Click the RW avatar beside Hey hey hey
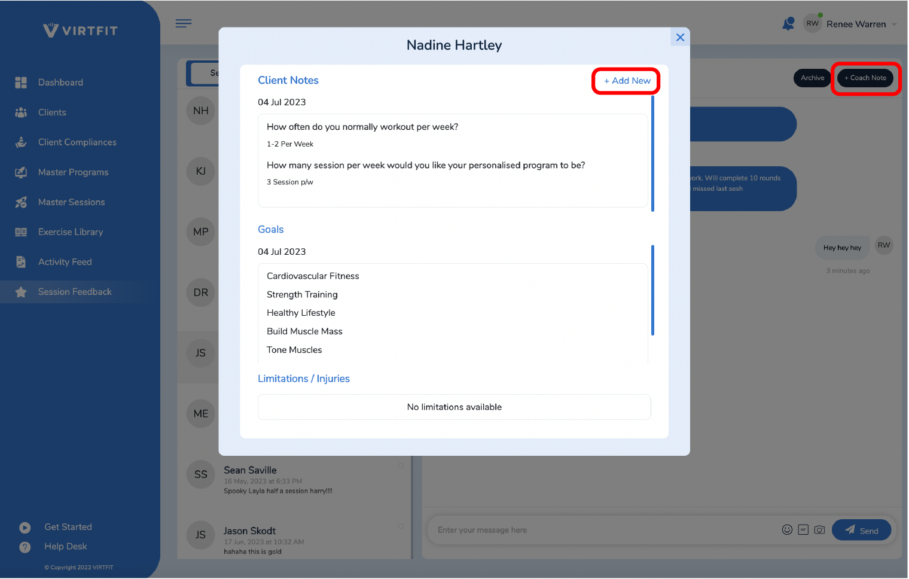Screen dimensions: 909x579 [884, 245]
